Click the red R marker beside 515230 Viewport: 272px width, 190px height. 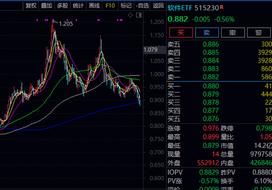point(222,7)
